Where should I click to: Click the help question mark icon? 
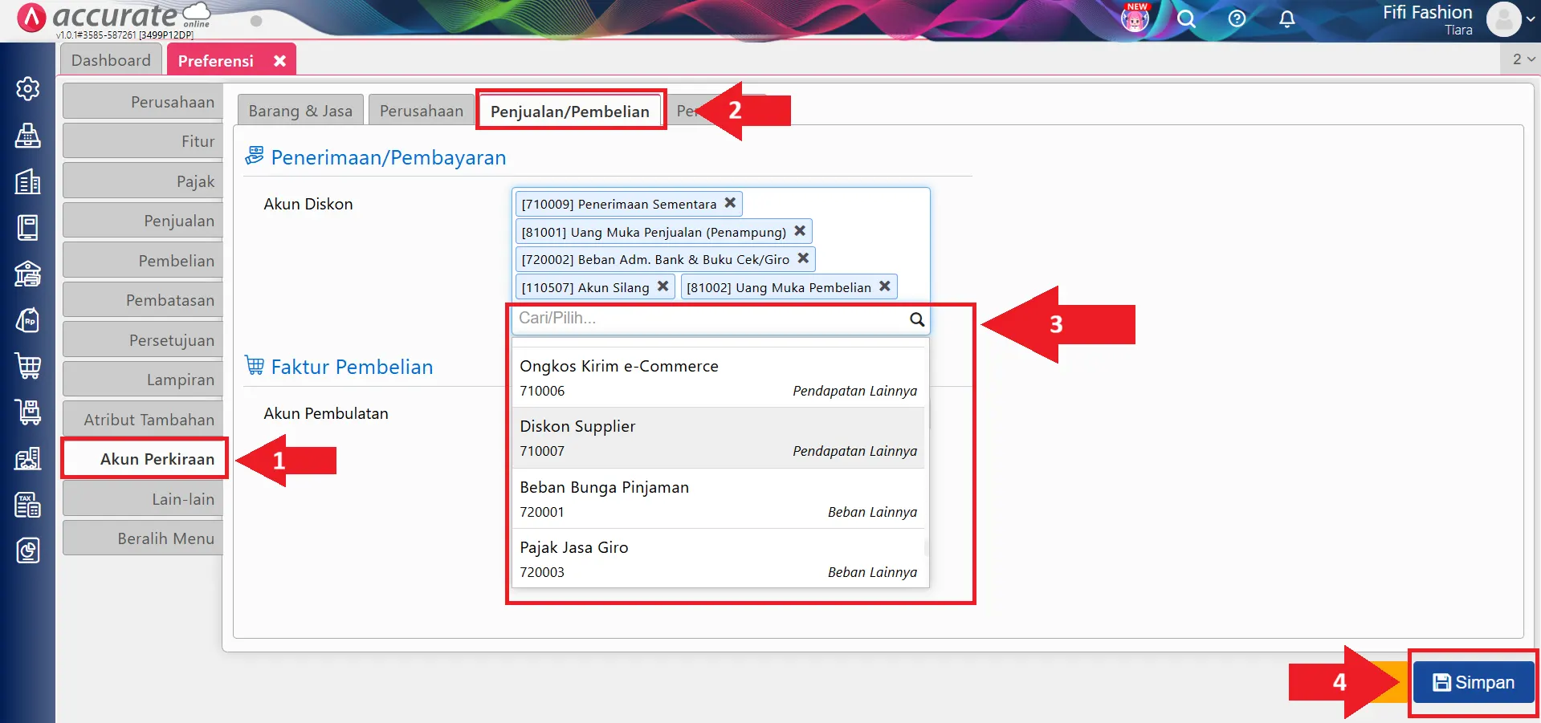(1237, 19)
